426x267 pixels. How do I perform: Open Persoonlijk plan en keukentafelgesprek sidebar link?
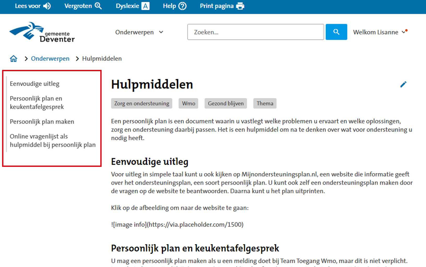[x=37, y=102]
